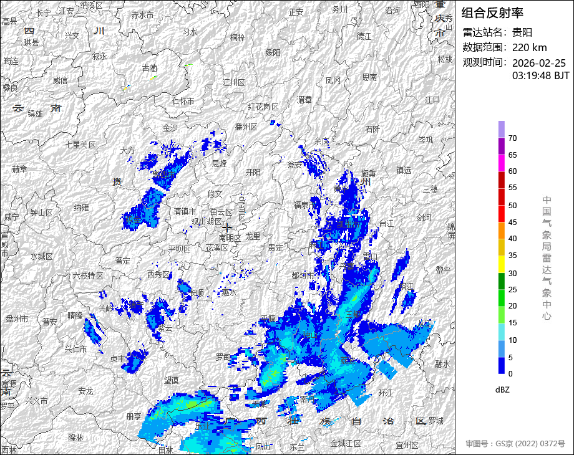
Task: Select the magenta 60–65 legend swatch
Action: pos(502,163)
